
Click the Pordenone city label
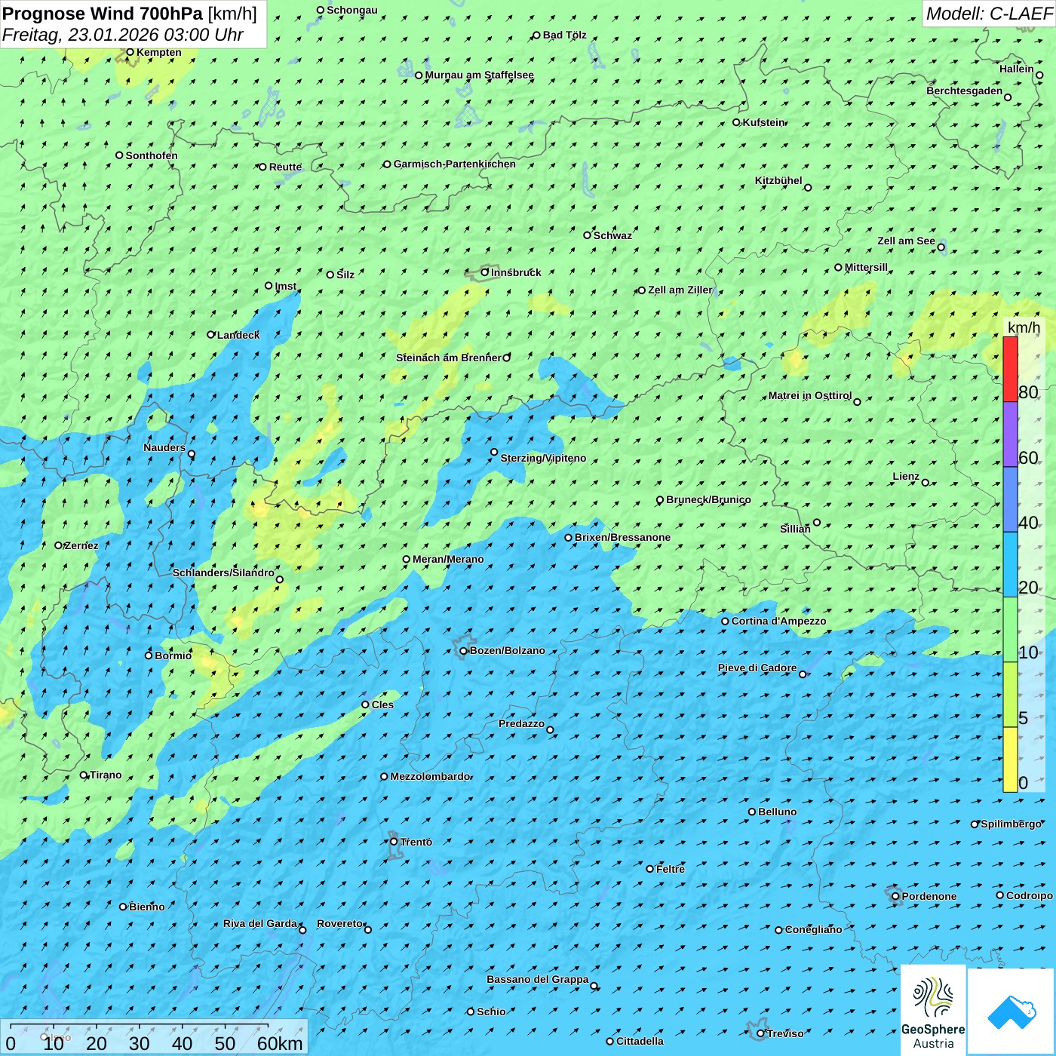click(929, 896)
